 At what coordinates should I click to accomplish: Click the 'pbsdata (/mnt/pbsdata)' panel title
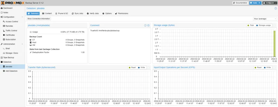tap(39, 25)
